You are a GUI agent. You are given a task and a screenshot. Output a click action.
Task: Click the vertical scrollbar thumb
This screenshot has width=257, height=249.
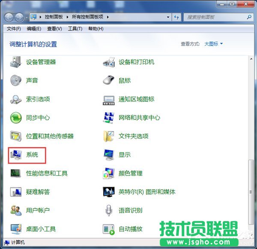pyautogui.click(x=251, y=192)
